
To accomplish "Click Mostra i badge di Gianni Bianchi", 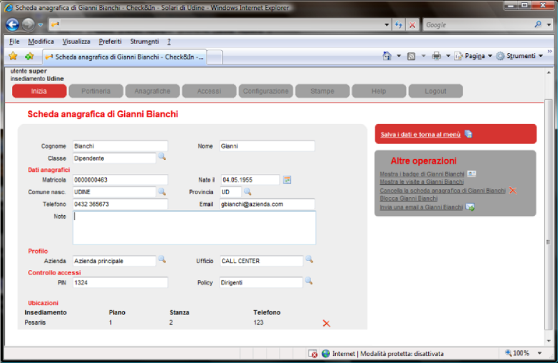I will click(x=422, y=174).
